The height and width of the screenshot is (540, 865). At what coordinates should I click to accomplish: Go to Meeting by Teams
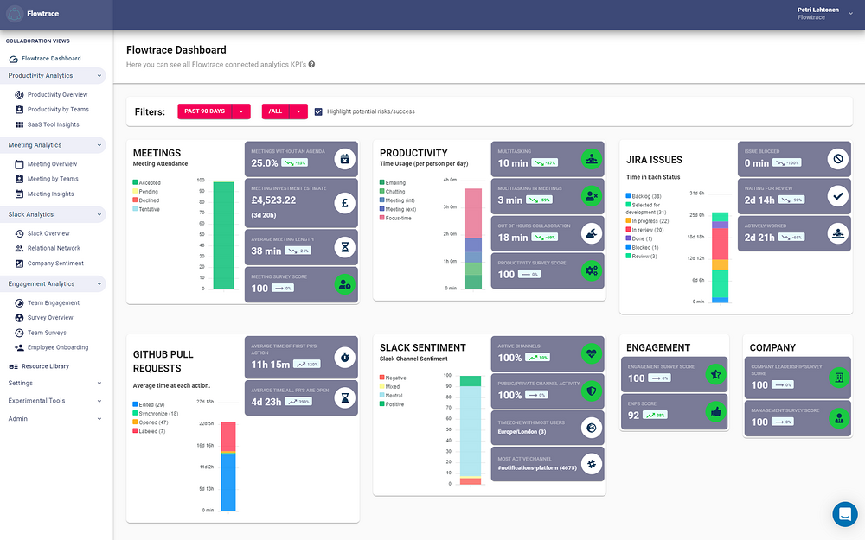[53, 179]
